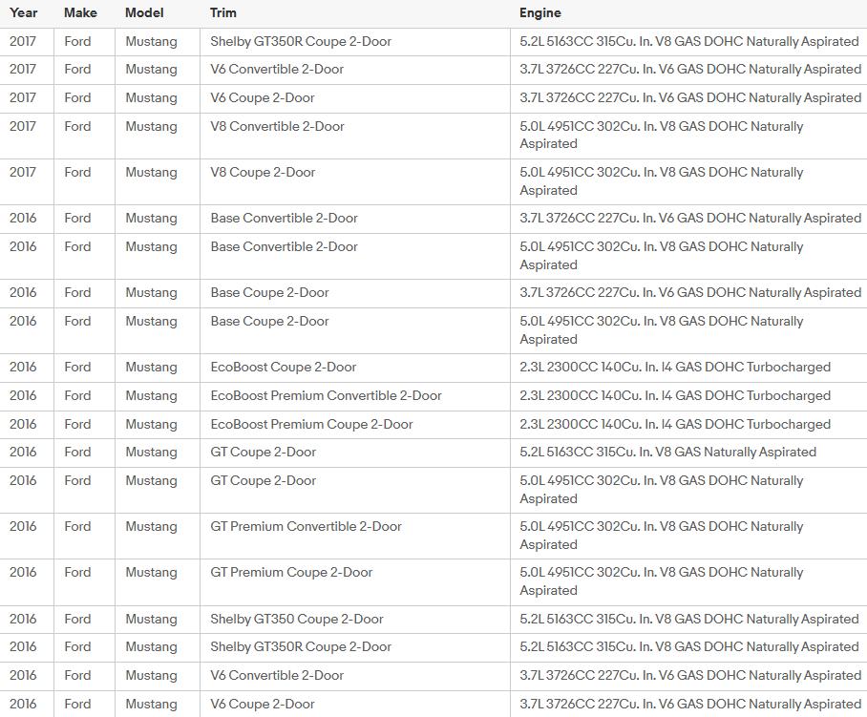Click the Make column header
The height and width of the screenshot is (717, 867).
[x=80, y=12]
